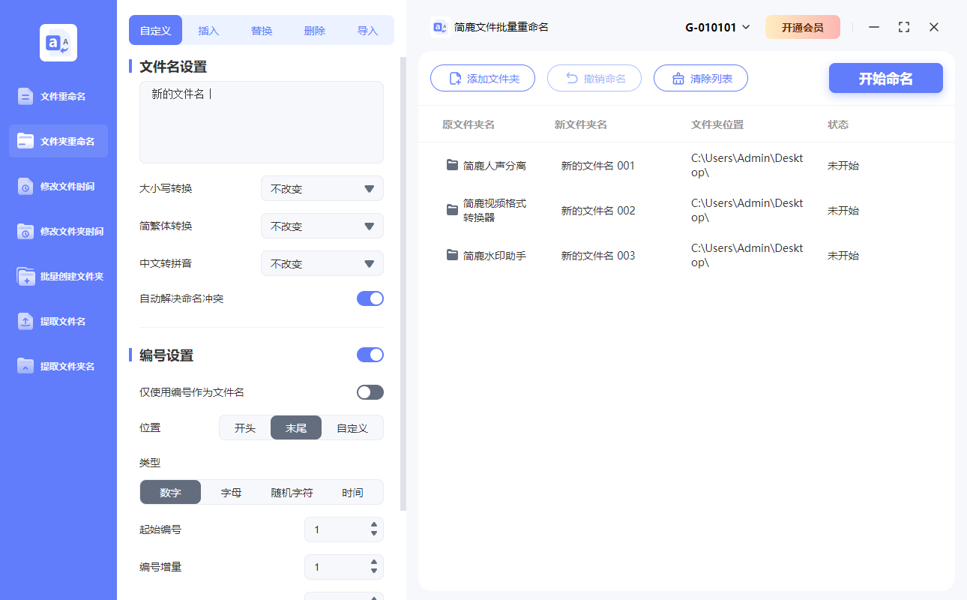Open 文件重命名 from sidebar menu
Screen dimensions: 967x600
click(58, 96)
